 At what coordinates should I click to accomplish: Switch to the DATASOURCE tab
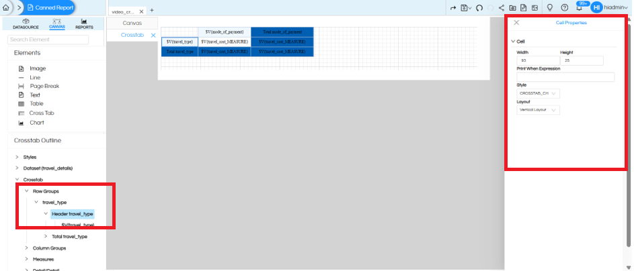tap(26, 23)
